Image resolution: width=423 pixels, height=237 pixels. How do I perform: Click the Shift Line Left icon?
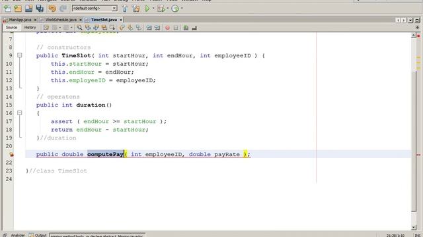coord(149,28)
